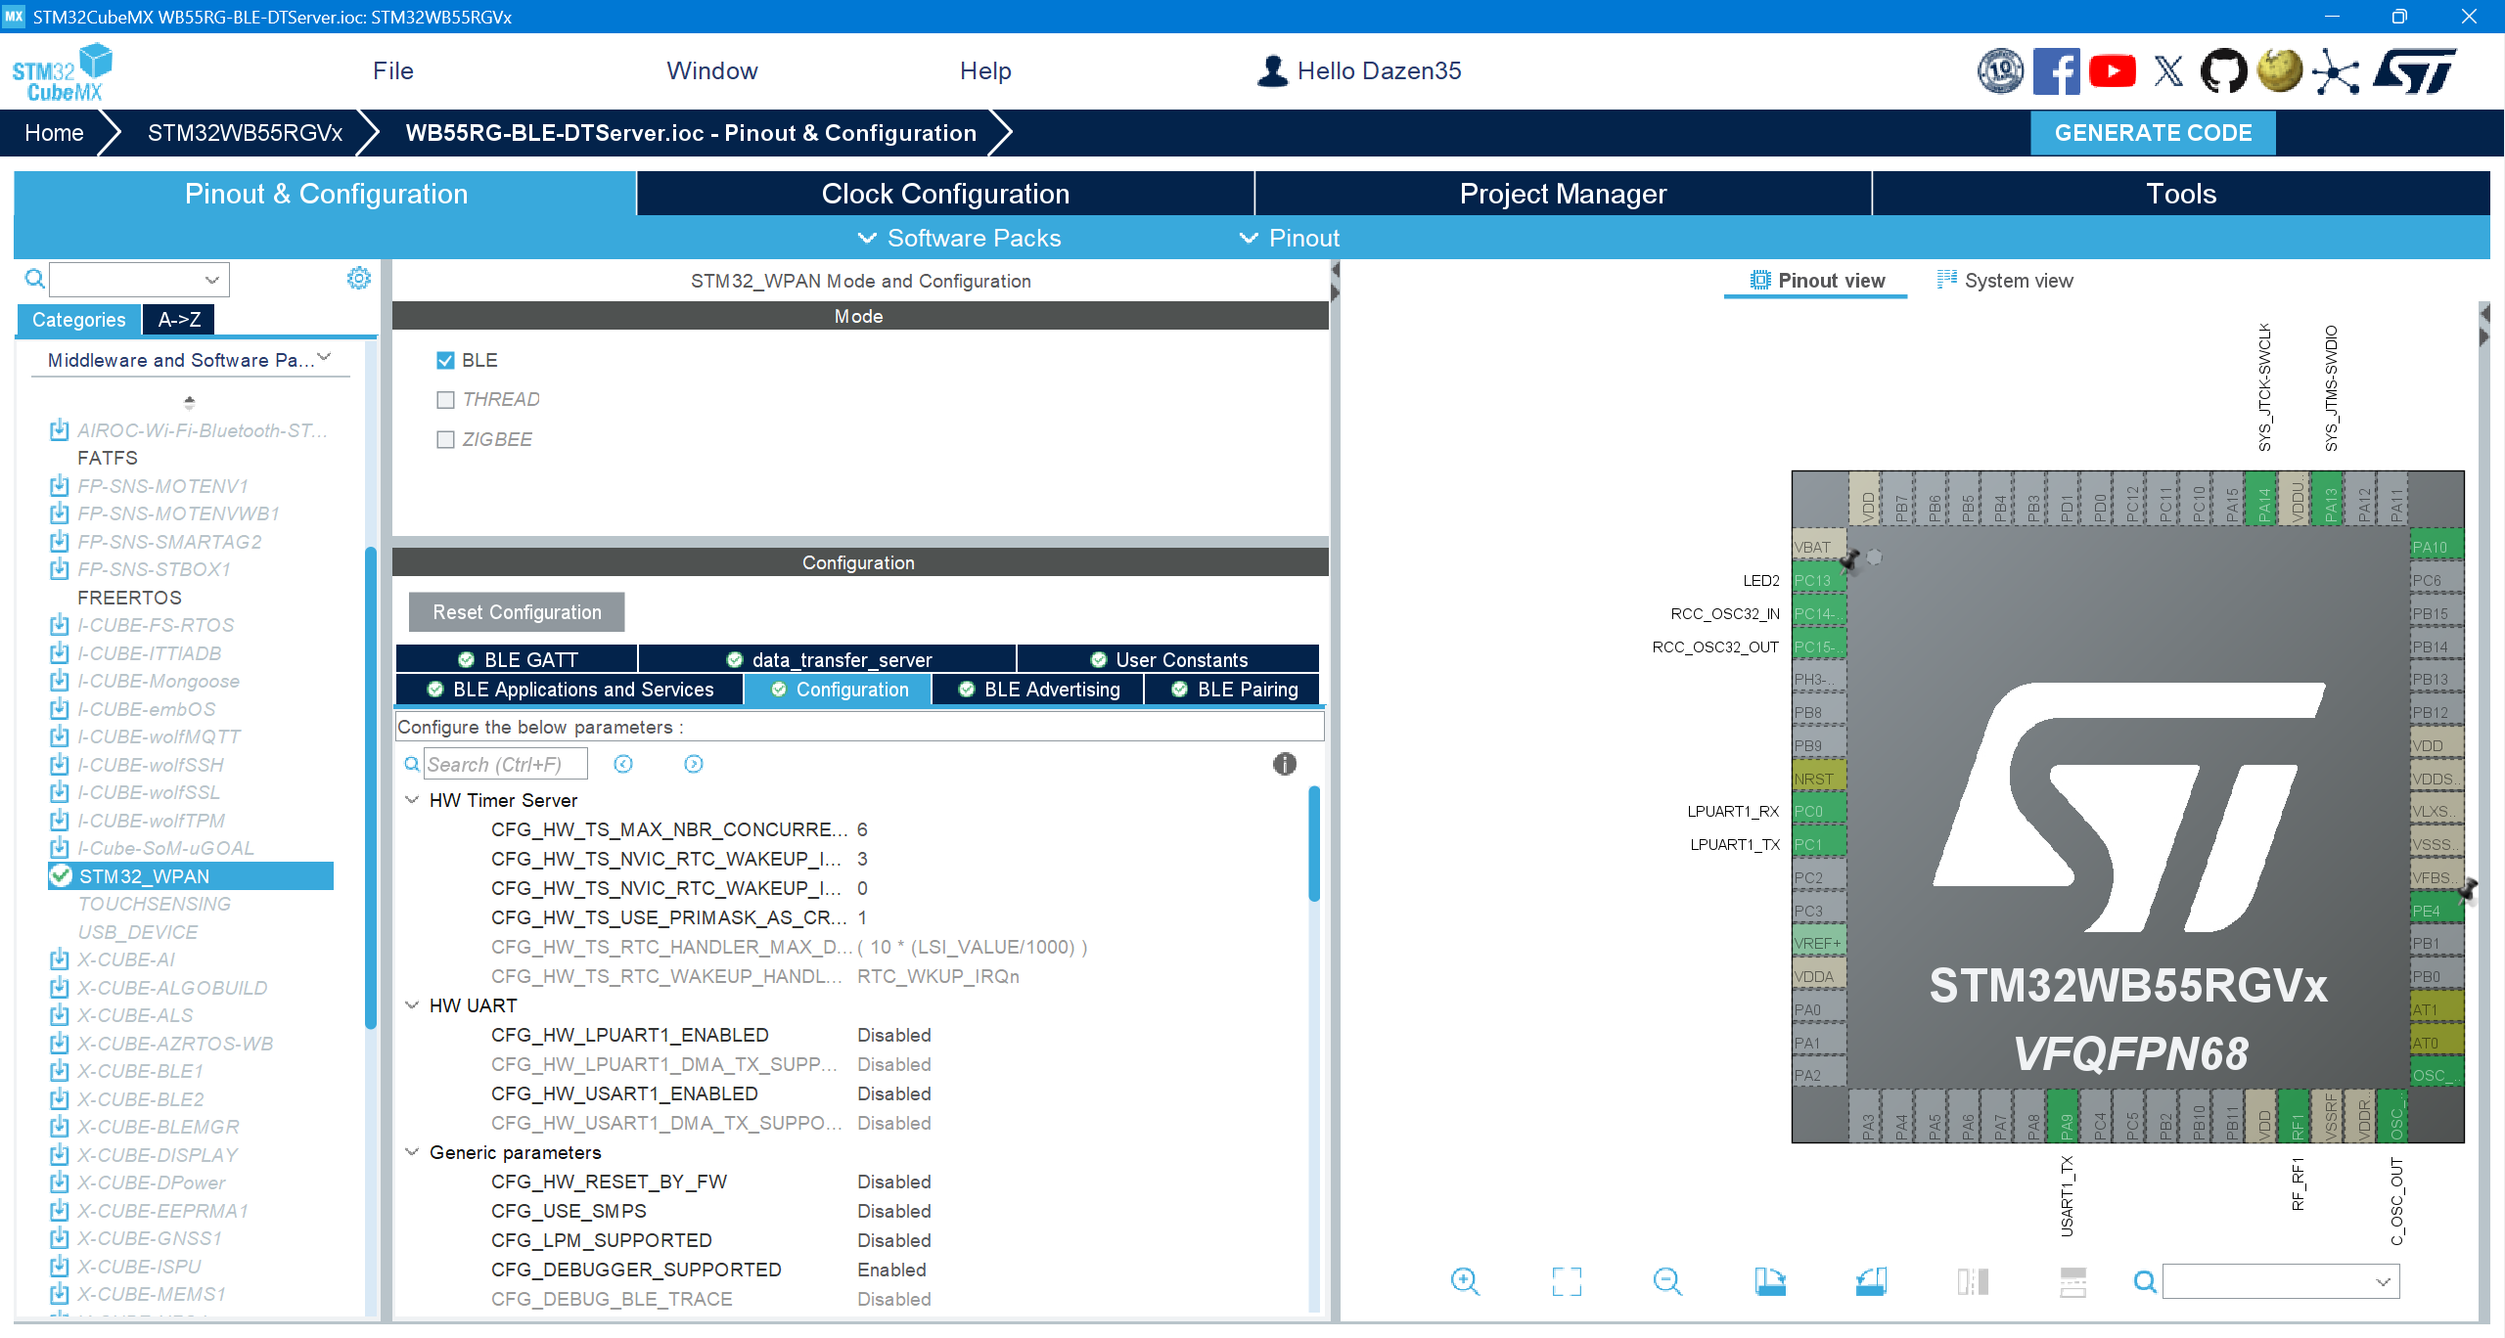This screenshot has height=1338, width=2505.
Task: Fit the pinout view to the window
Action: [1567, 1281]
